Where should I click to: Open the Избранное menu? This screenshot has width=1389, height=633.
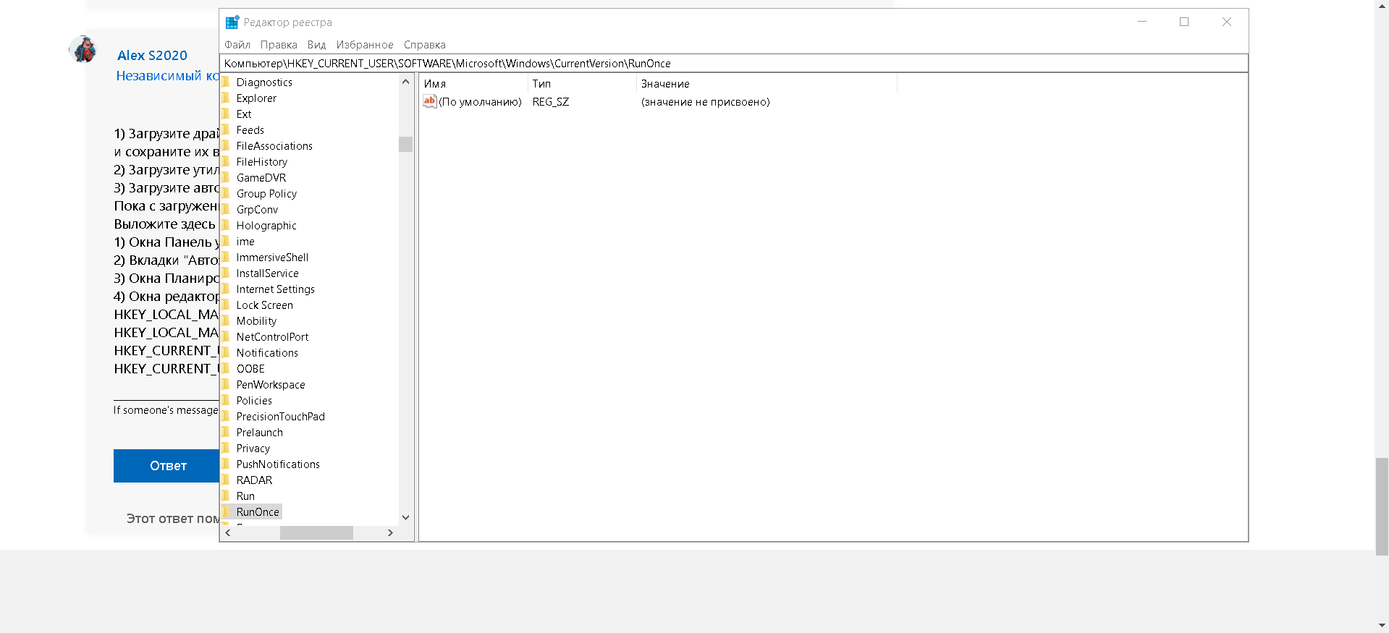pyautogui.click(x=365, y=45)
